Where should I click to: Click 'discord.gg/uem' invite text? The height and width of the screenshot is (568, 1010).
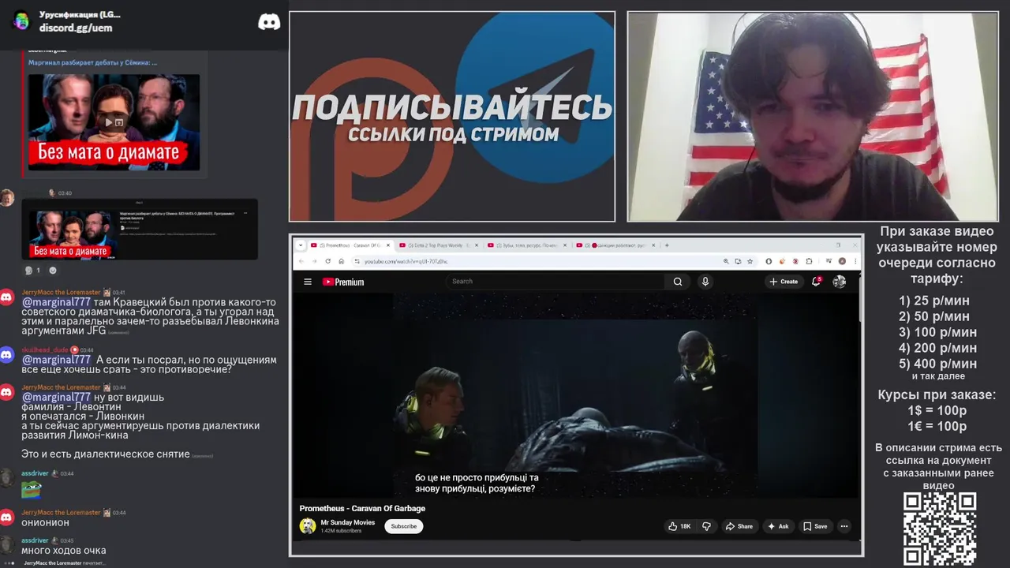pyautogui.click(x=76, y=28)
